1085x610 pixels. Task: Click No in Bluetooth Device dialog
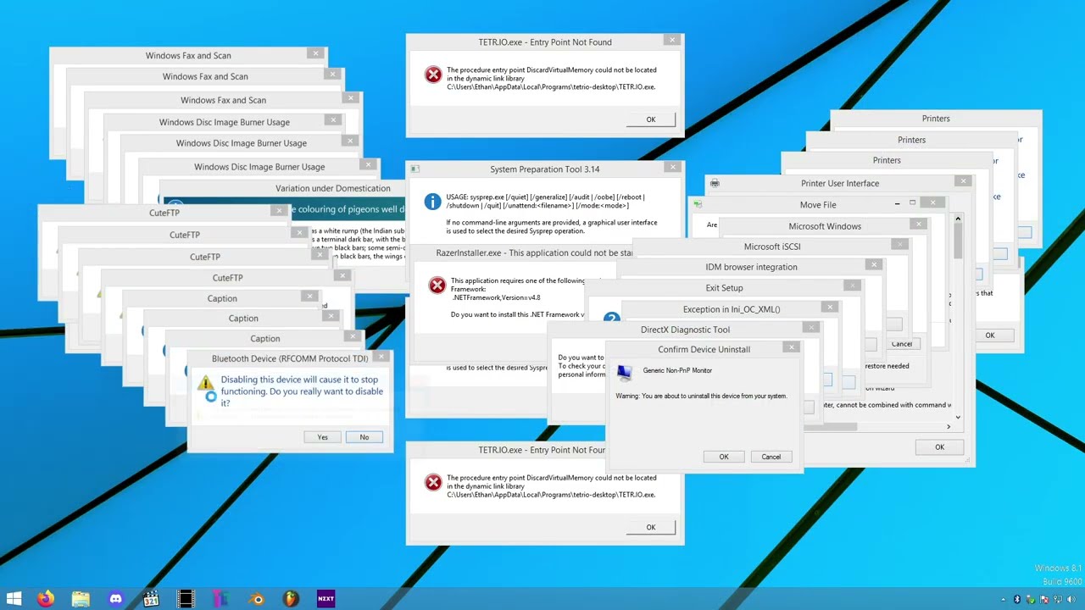[364, 437]
